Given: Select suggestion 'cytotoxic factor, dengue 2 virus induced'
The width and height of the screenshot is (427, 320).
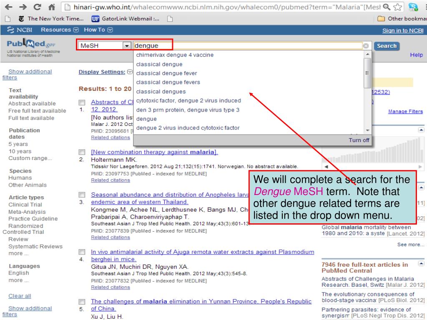Looking at the screenshot, I should coord(188,101).
